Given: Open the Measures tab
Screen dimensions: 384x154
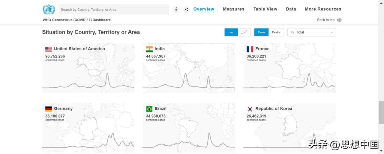Looking at the screenshot, I should click(234, 9).
